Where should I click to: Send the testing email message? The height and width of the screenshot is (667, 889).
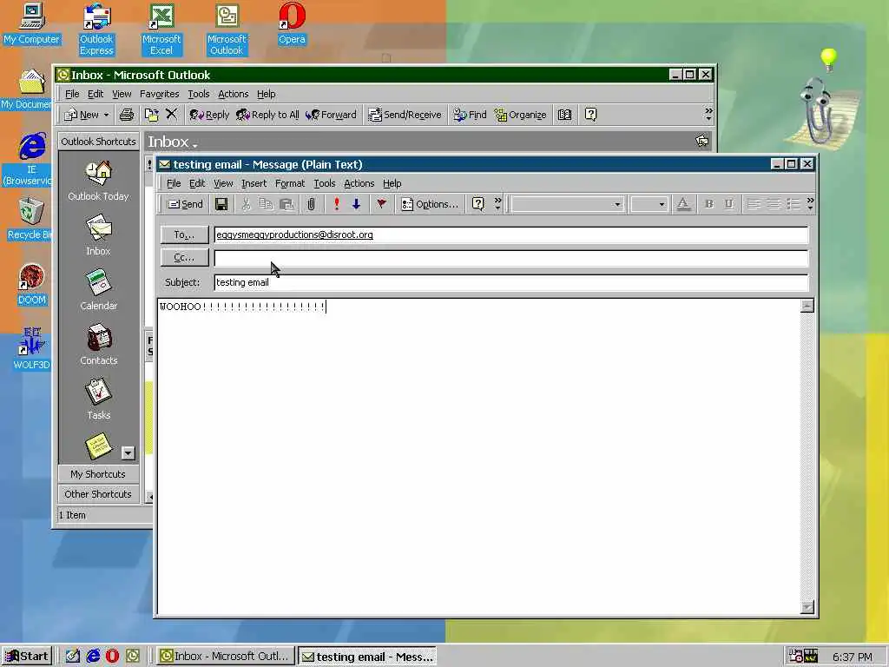[x=186, y=204]
